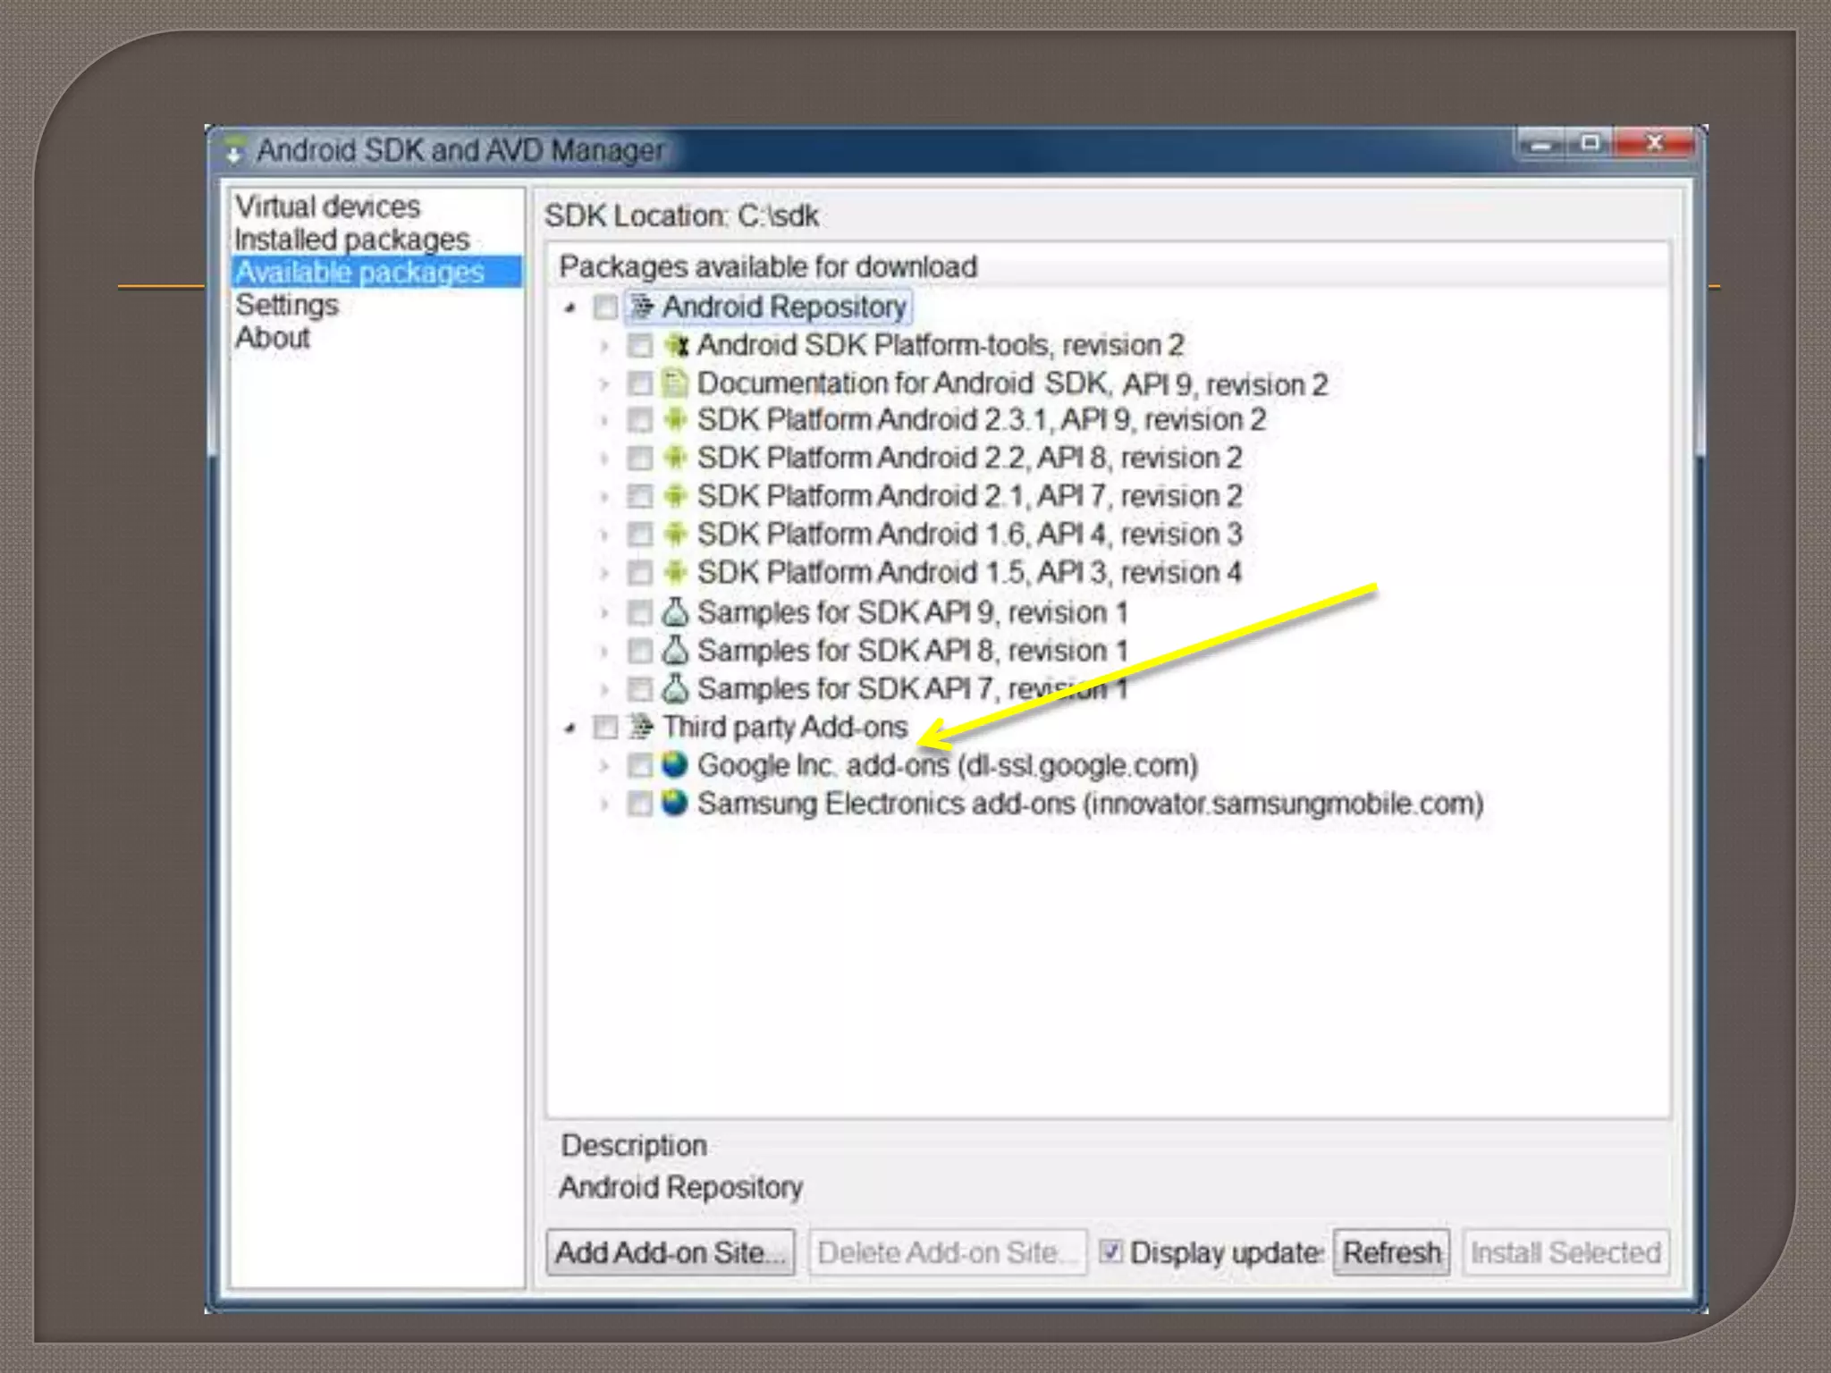Click the Documentation for Android SDK document icon
The height and width of the screenshot is (1373, 1831).
[x=676, y=383]
